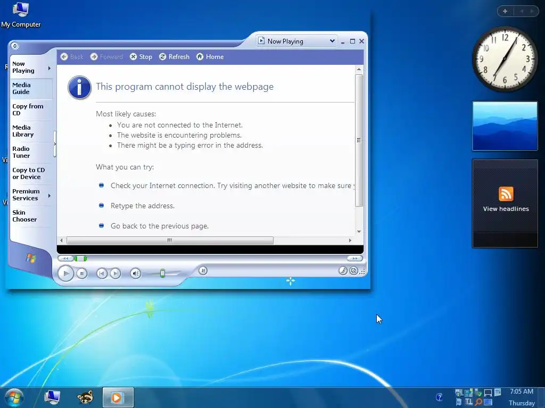Click the blue information icon on the error page
Image resolution: width=545 pixels, height=408 pixels.
(x=80, y=88)
